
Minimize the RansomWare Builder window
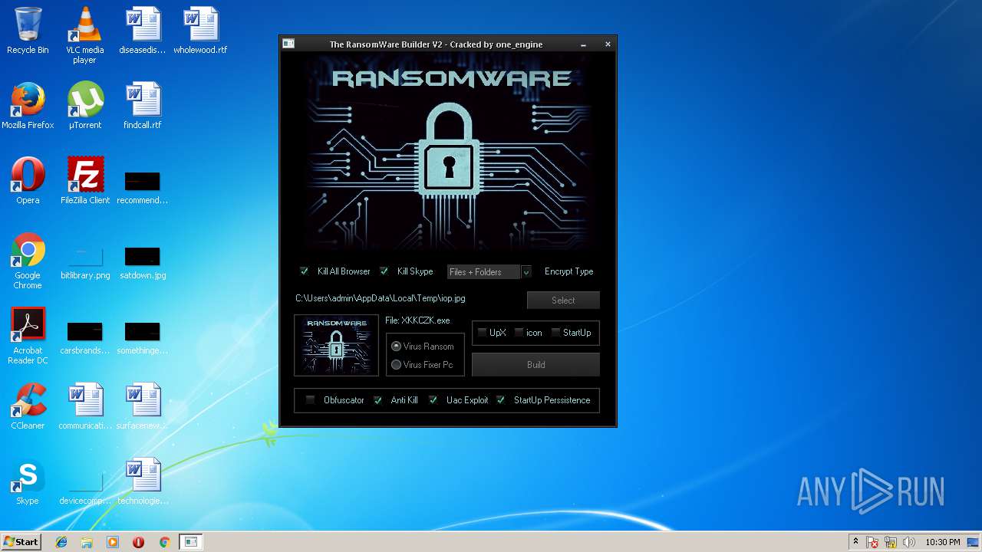pos(584,44)
